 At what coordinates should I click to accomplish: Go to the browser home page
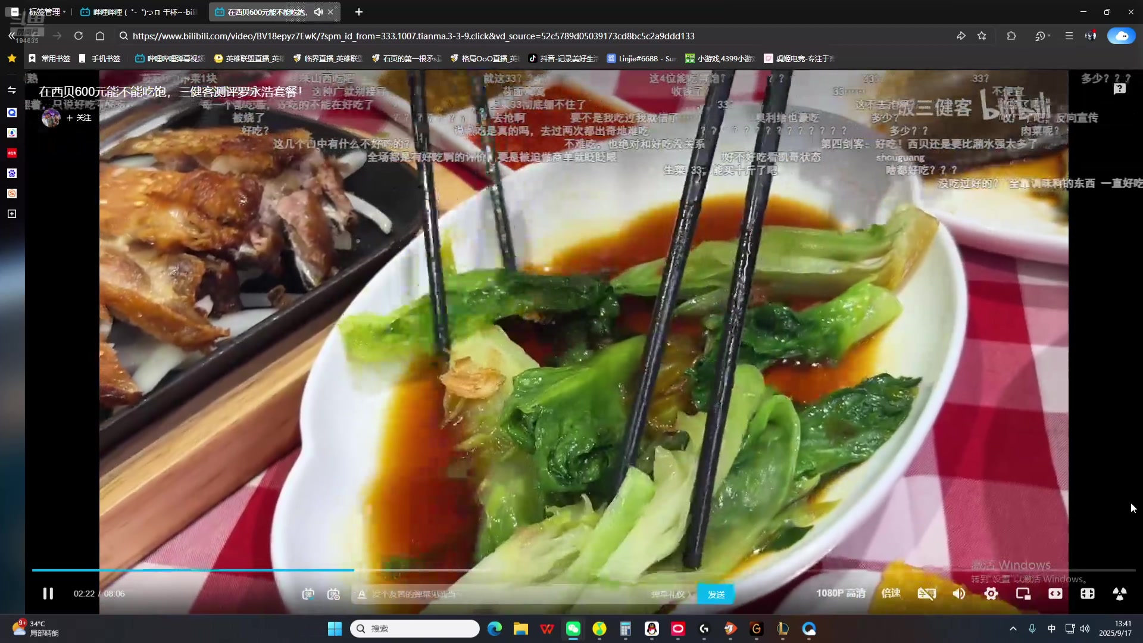click(x=100, y=36)
